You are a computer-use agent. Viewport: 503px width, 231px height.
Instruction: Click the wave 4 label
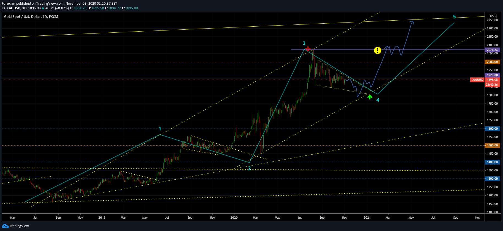378,100
